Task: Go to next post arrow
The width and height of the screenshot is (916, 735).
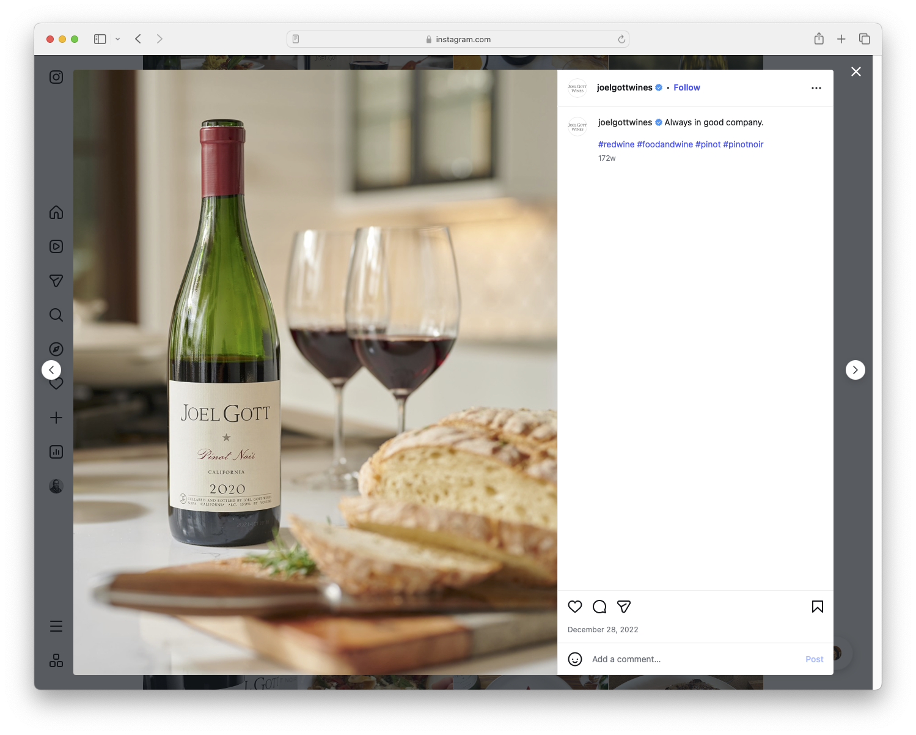Action: pyautogui.click(x=856, y=370)
